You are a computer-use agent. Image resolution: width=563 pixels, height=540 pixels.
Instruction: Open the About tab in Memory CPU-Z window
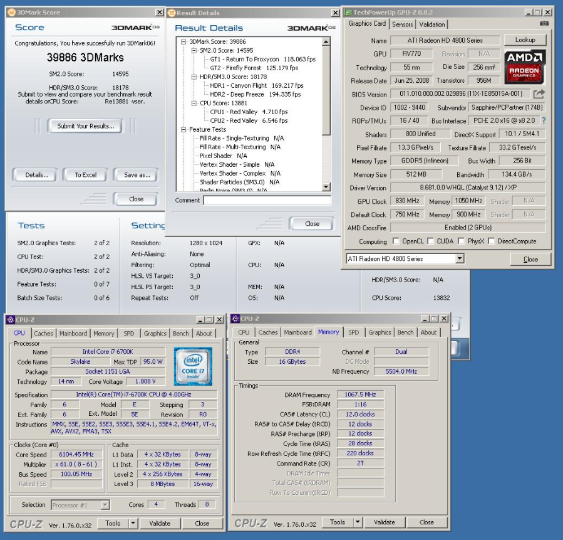tap(428, 332)
